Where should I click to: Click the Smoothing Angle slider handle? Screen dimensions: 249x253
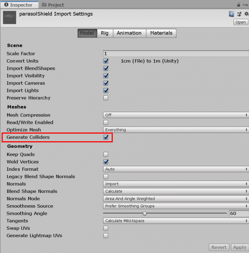pyautogui.click(x=144, y=214)
